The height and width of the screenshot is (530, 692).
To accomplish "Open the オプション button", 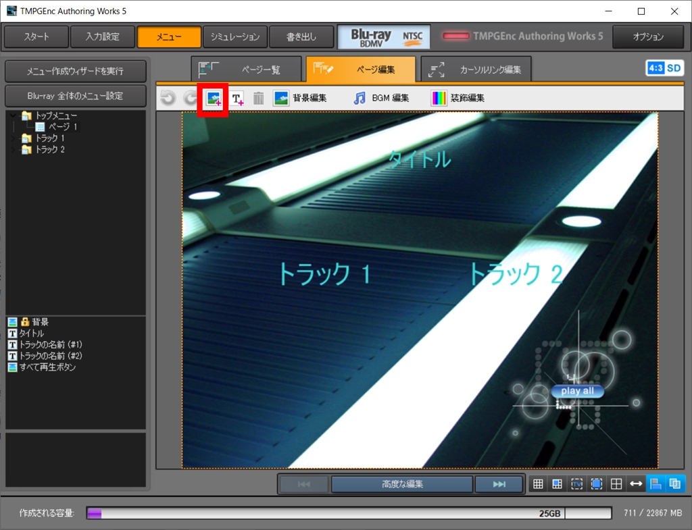I will [x=648, y=36].
